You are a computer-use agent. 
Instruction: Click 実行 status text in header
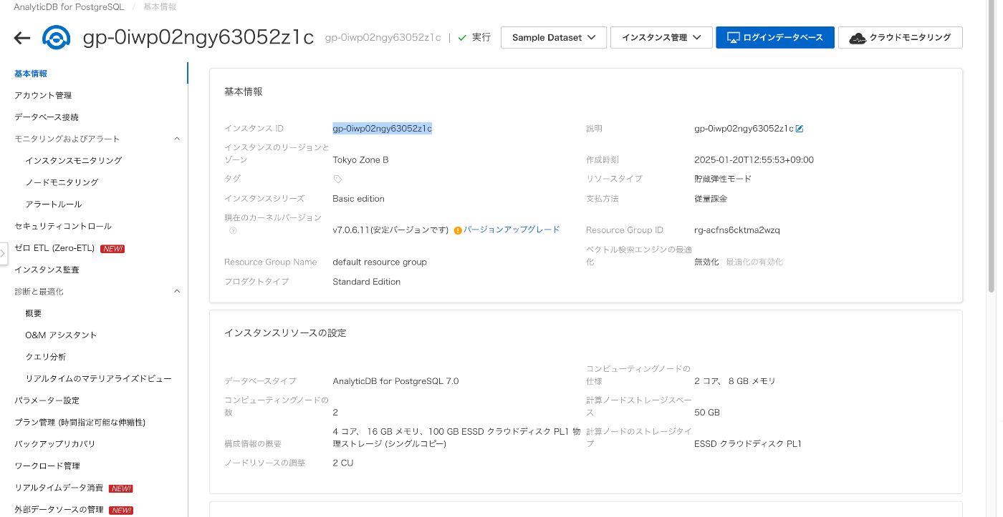481,37
